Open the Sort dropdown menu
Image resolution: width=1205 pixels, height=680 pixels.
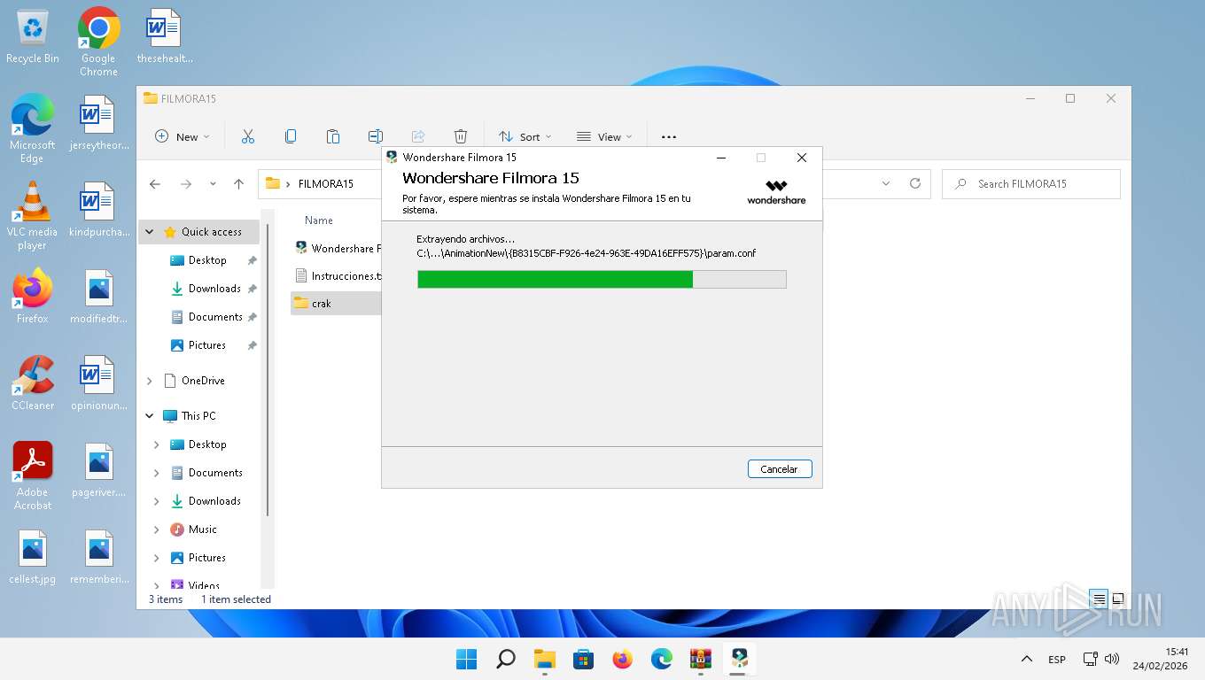tap(525, 136)
